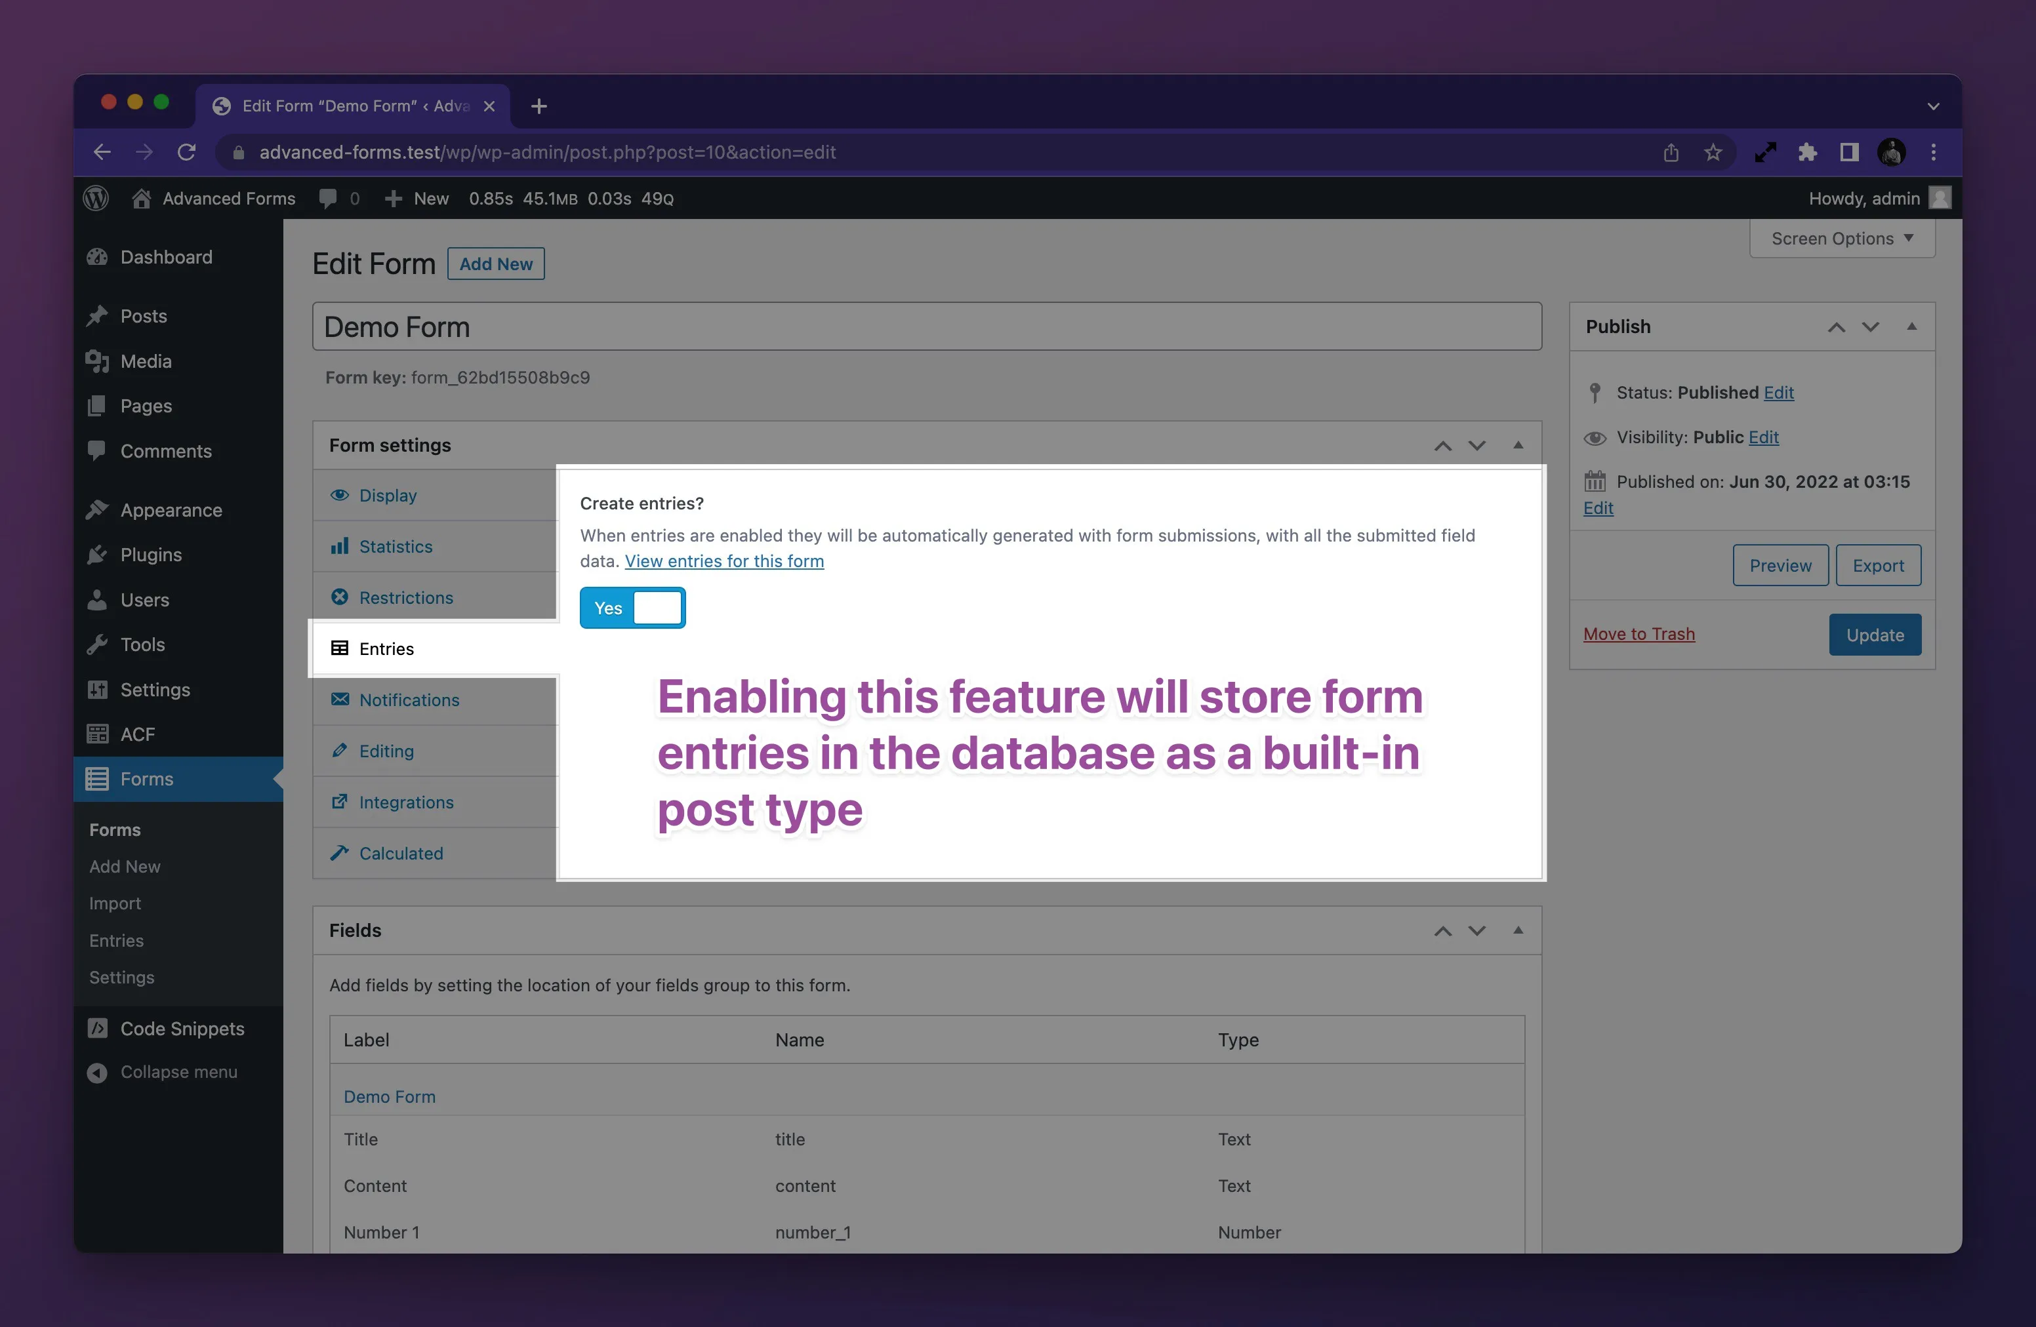Open the comments bubble in admin bar

point(328,199)
